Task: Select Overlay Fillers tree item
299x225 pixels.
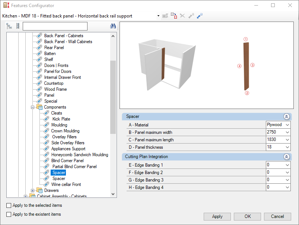Action: point(64,137)
